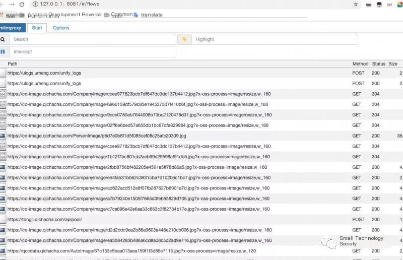Click the 200 status of PersonImage row
This screenshot has width=403, height=260.
pyautogui.click(x=375, y=136)
